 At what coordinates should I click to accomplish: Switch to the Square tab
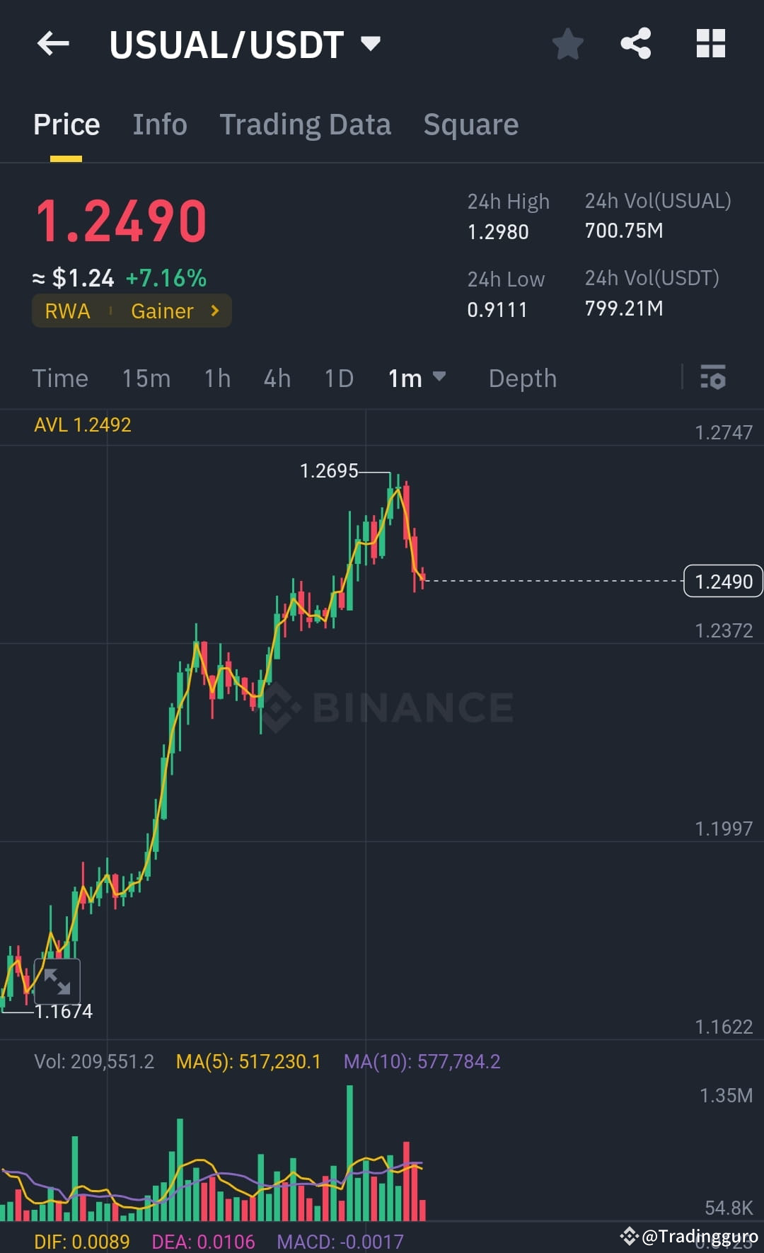tap(470, 125)
